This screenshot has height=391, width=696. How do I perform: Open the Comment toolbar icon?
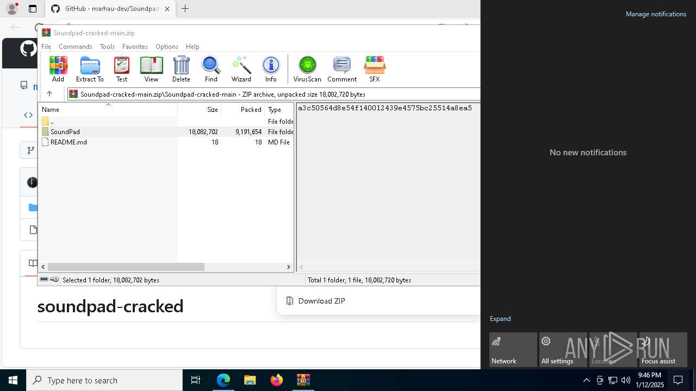pos(342,69)
